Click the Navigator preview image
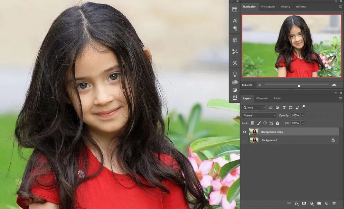This screenshot has height=209, width=344. [292, 46]
